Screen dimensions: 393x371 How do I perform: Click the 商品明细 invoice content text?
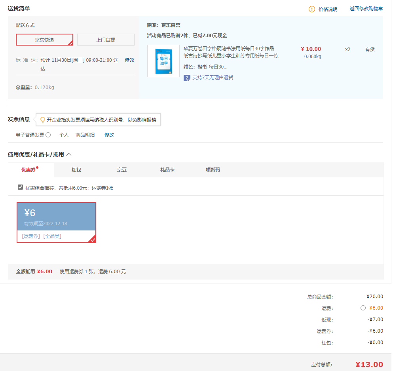(85, 135)
